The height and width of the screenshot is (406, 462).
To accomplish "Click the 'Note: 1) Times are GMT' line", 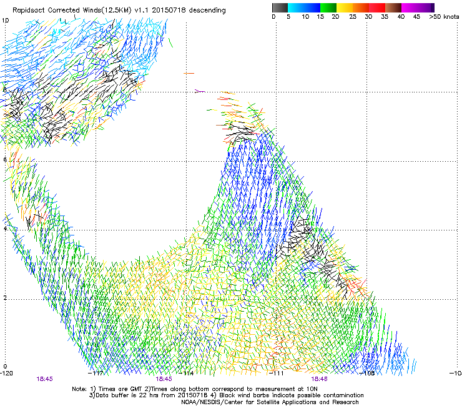I will tap(195, 389).
